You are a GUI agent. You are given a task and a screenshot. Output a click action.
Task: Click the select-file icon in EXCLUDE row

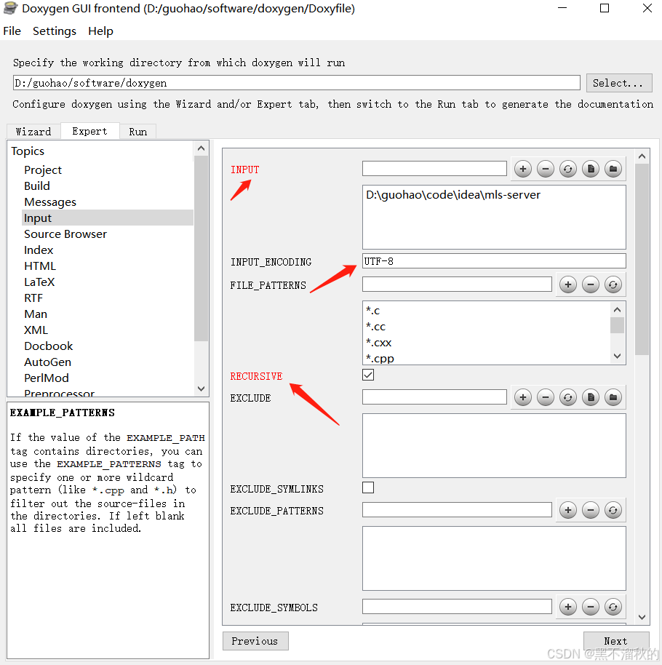point(591,397)
